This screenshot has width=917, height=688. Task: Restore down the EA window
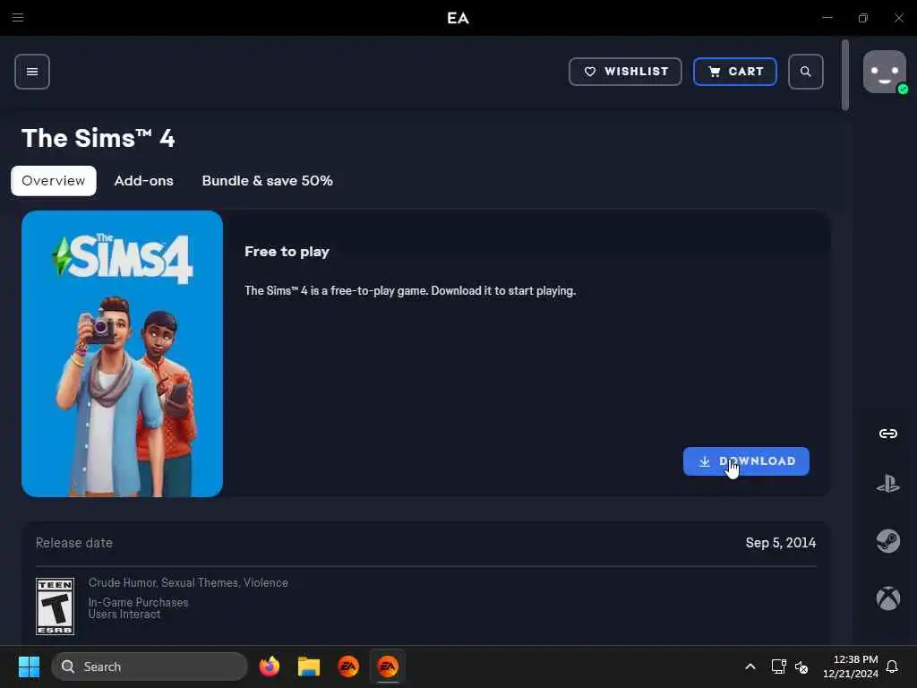pos(863,18)
